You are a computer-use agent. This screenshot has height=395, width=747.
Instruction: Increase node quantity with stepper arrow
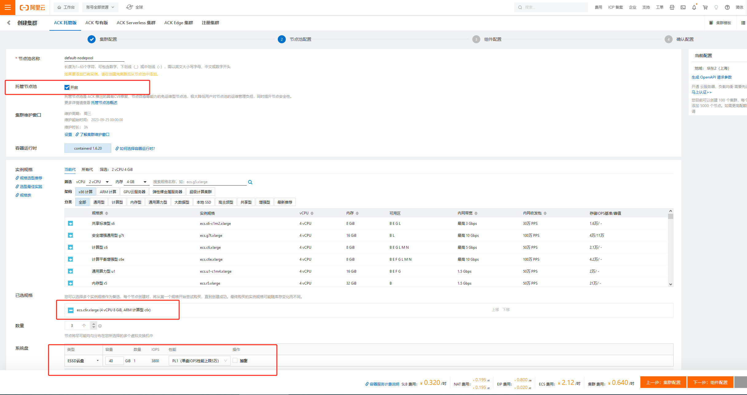94,324
